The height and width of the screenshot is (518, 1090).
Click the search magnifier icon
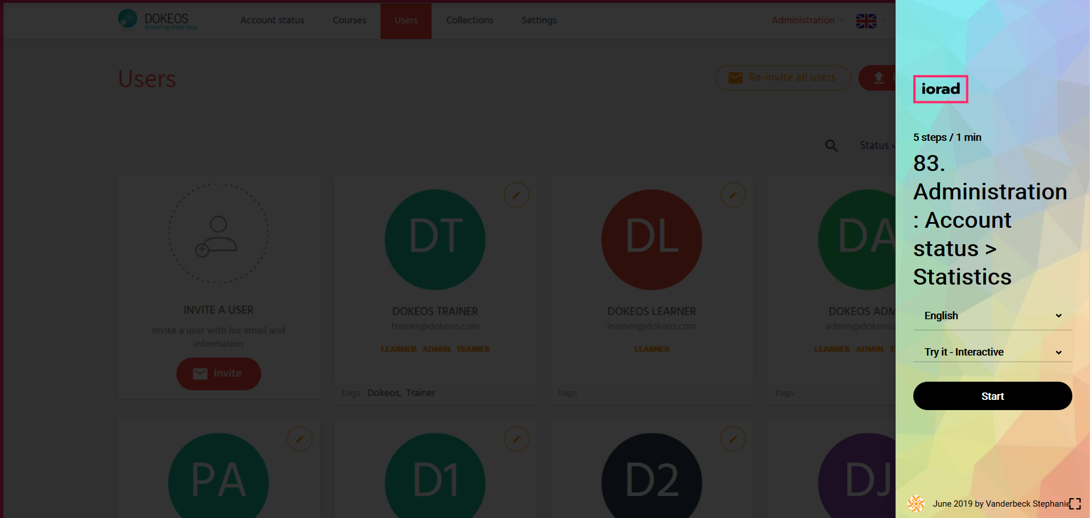point(831,146)
